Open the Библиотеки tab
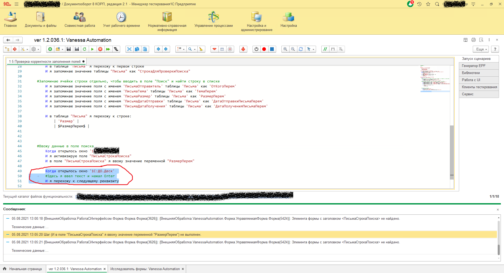The image size is (504, 273). [x=479, y=73]
